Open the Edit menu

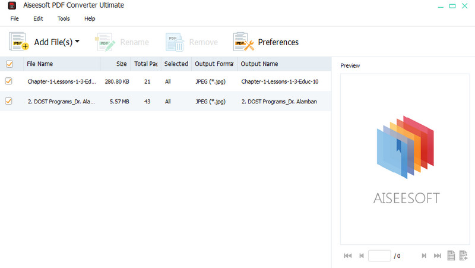38,18
